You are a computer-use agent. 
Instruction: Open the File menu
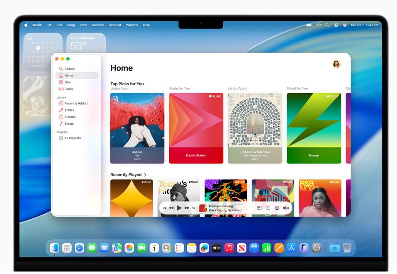pos(49,25)
